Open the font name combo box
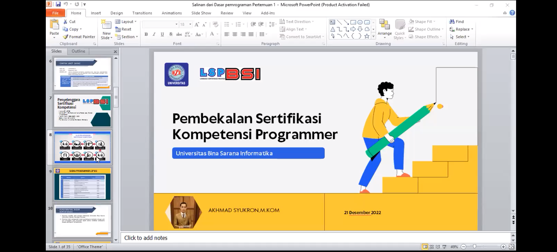The height and width of the screenshot is (252, 557). [160, 25]
